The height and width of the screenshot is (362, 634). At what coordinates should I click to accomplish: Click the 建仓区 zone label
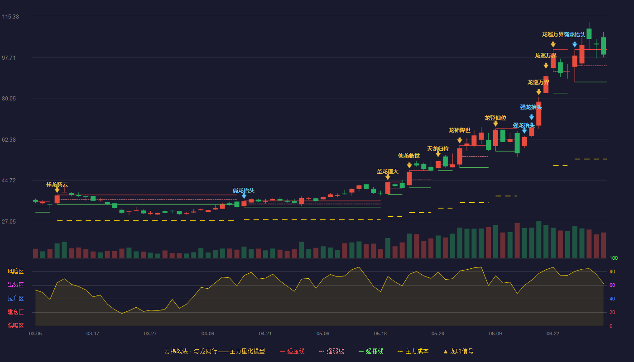pos(15,312)
